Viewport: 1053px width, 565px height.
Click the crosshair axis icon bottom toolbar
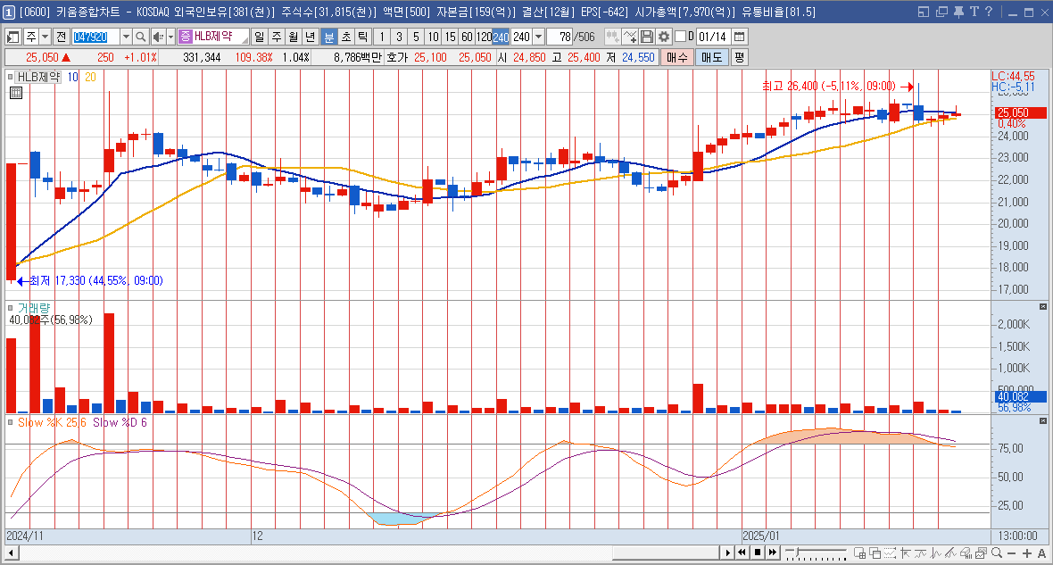pyautogui.click(x=905, y=553)
